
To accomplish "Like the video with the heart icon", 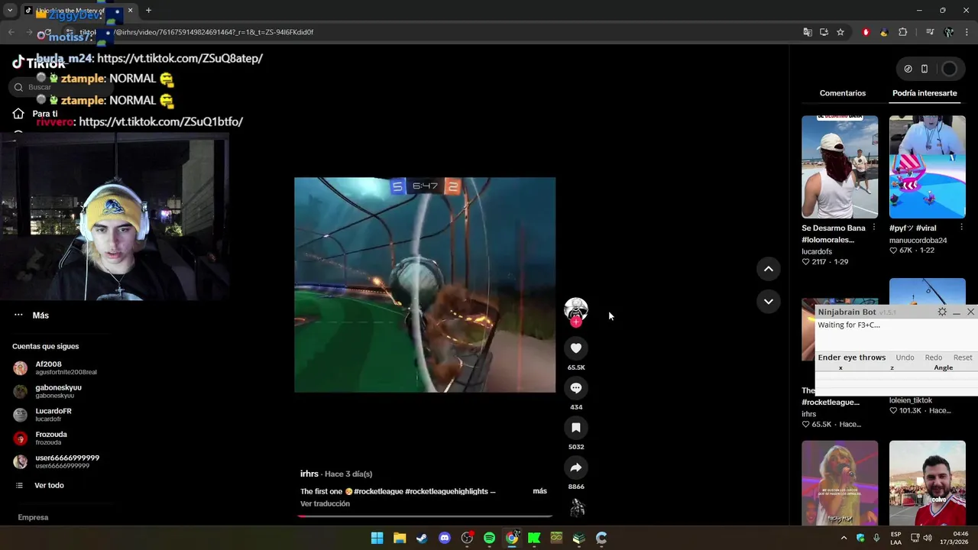I will (576, 348).
